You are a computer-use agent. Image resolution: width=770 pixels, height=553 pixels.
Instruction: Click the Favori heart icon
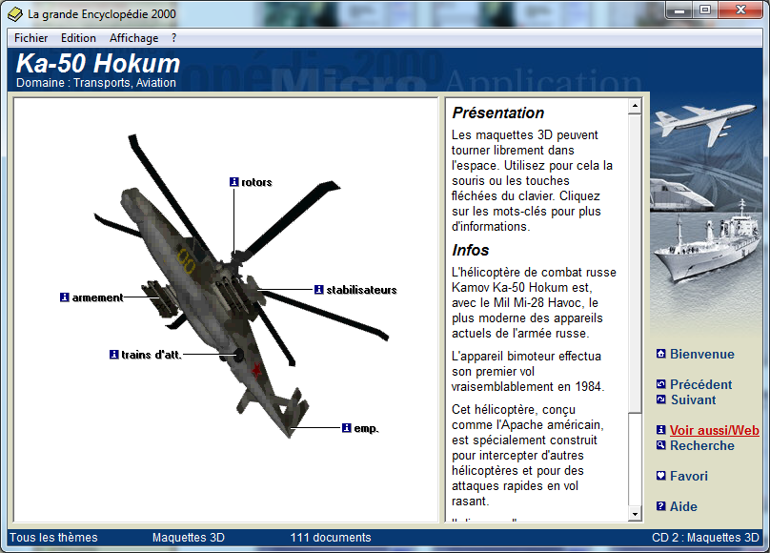pyautogui.click(x=661, y=476)
